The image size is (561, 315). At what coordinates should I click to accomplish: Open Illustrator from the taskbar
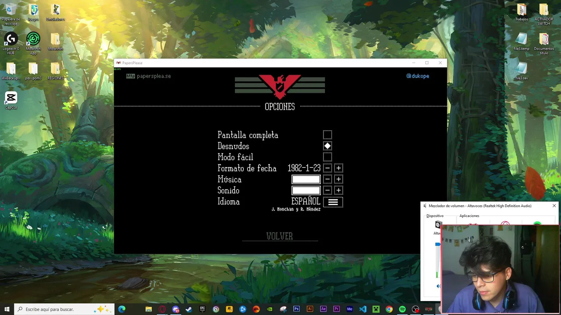point(310,309)
